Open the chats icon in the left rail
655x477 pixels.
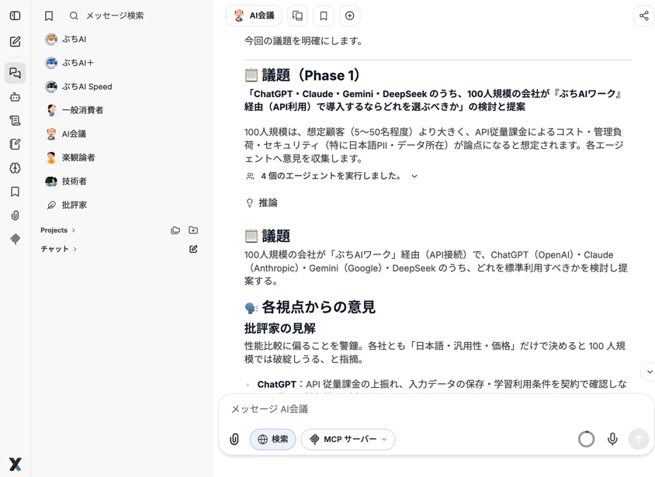[15, 73]
